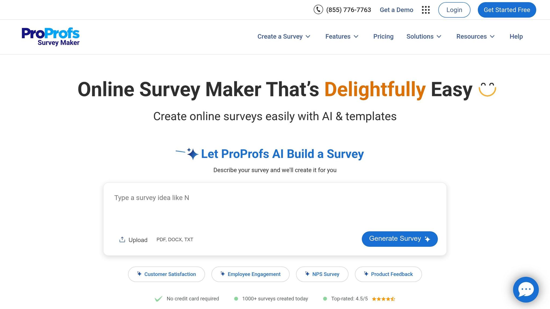
Task: Click the Upload icon to attach a file
Action: 122,239
